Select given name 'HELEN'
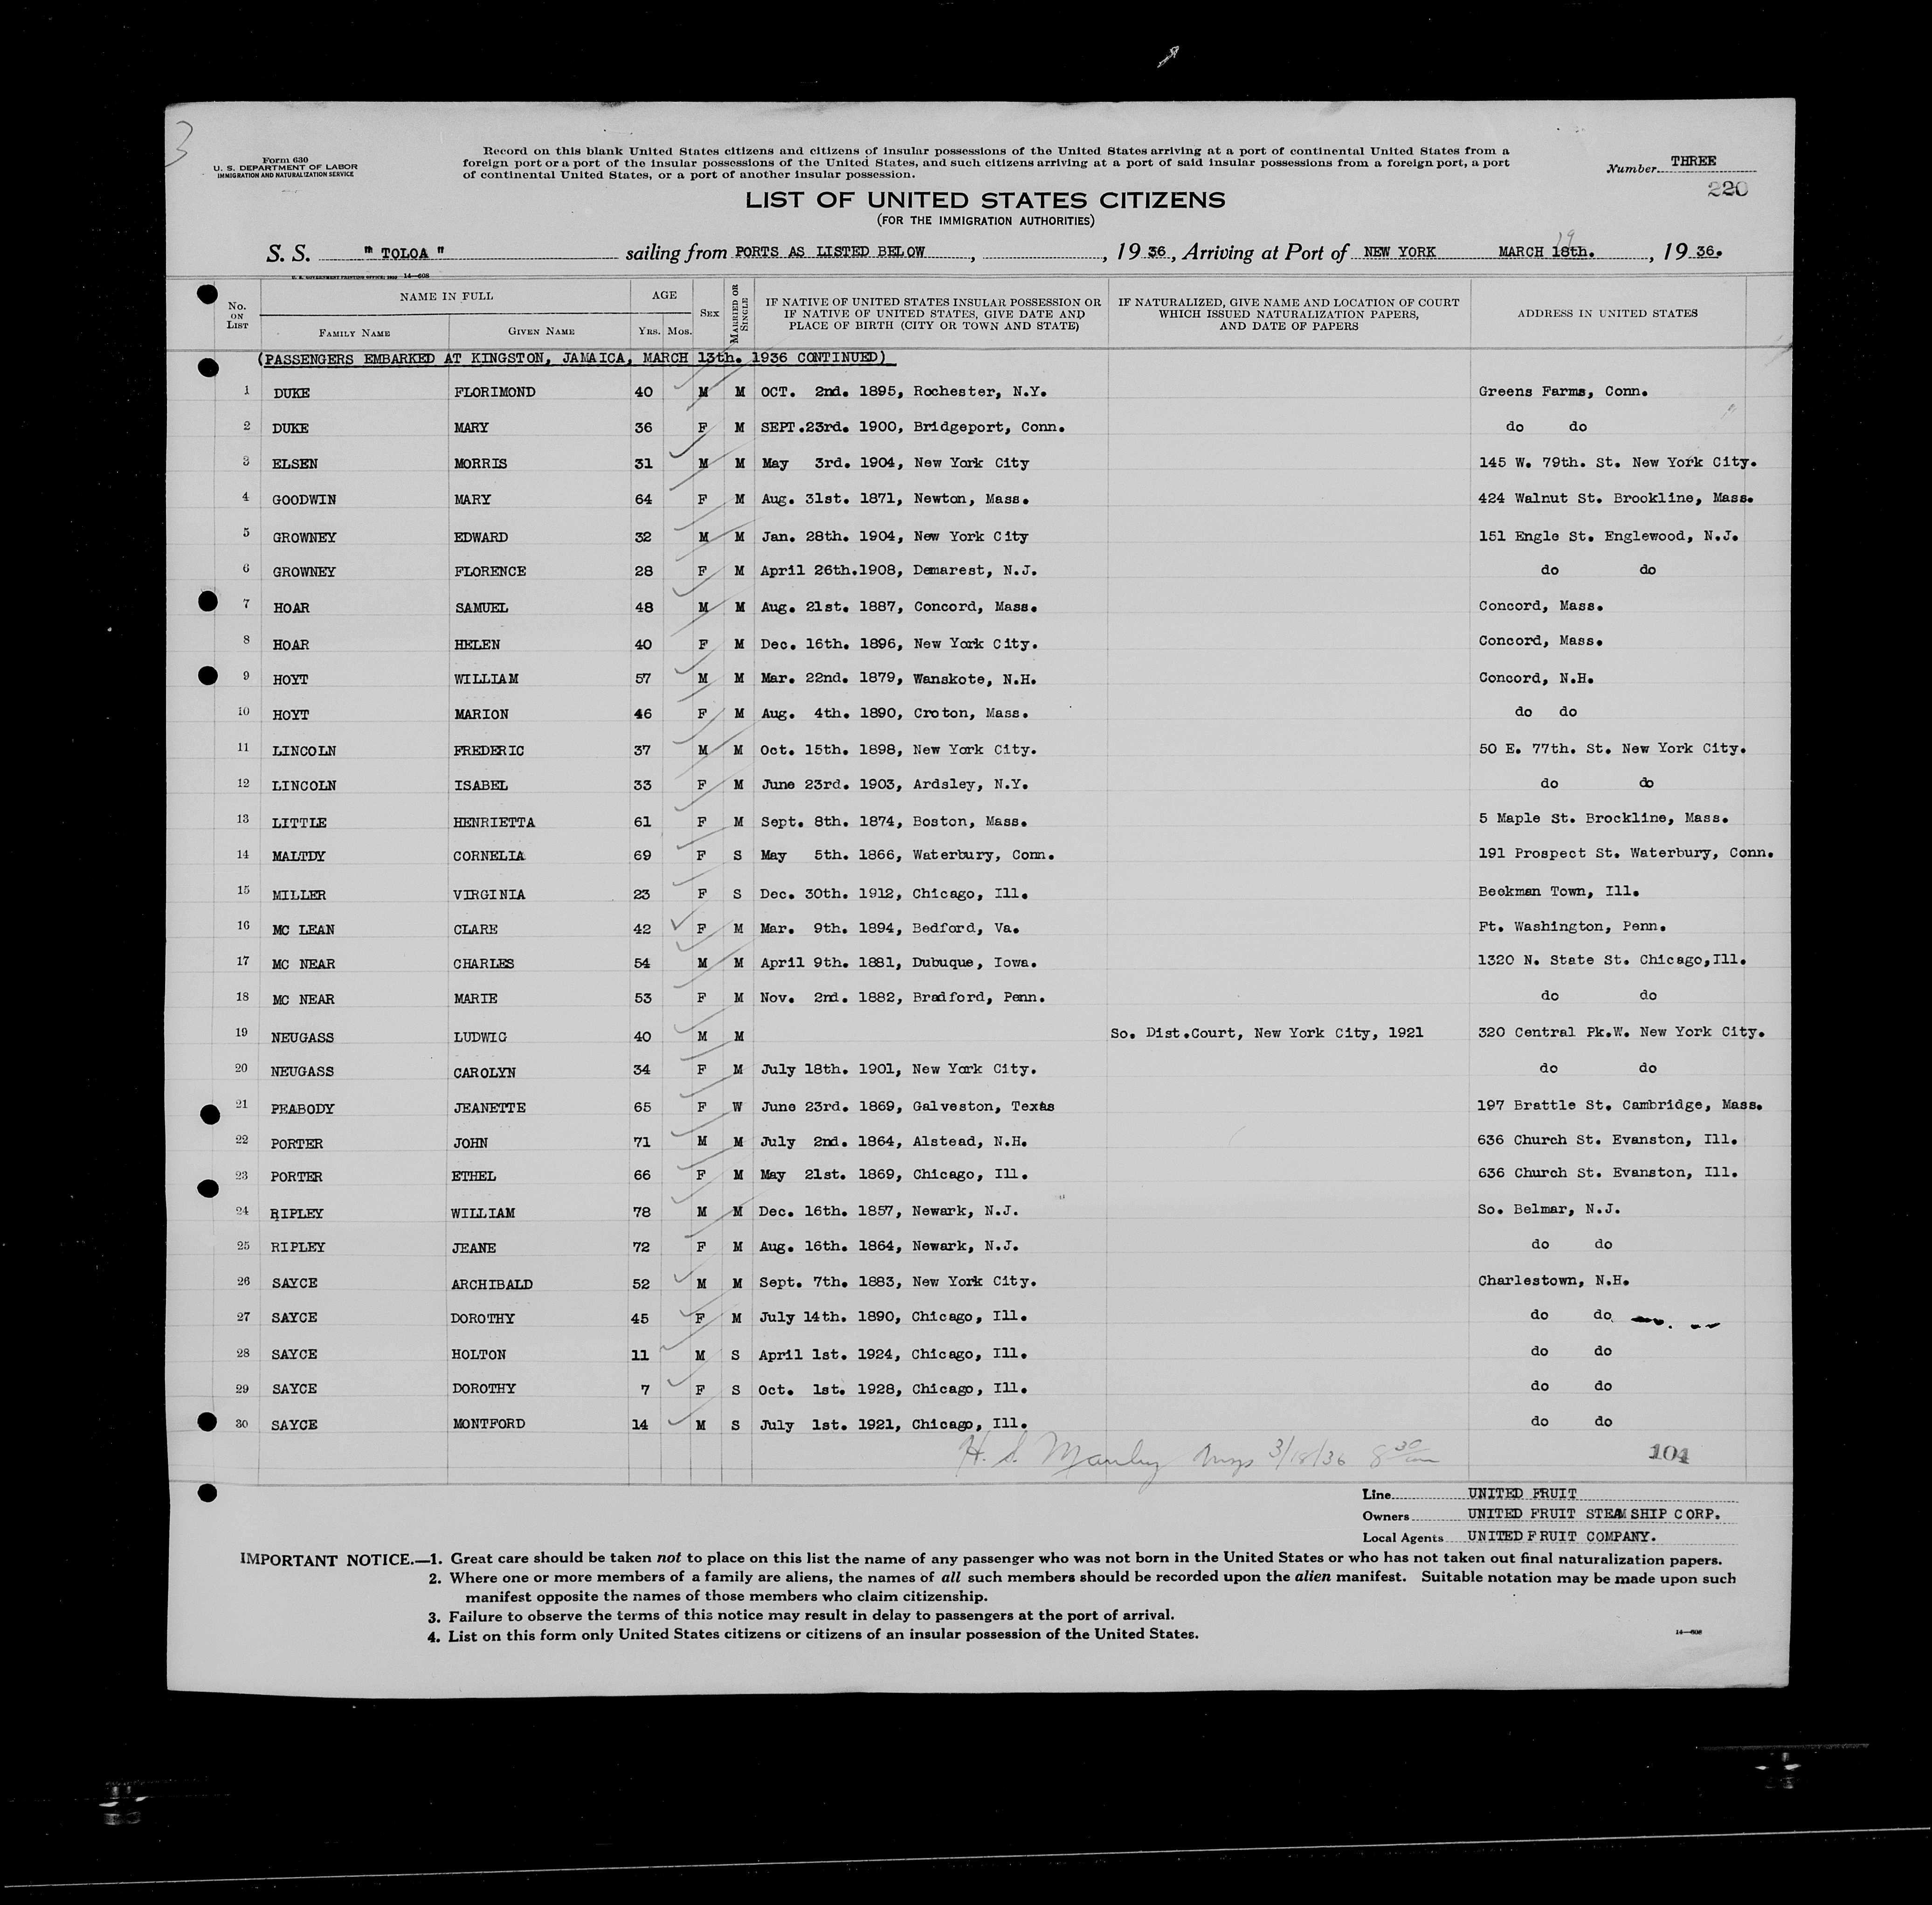This screenshot has height=1905, width=1932. click(x=476, y=644)
